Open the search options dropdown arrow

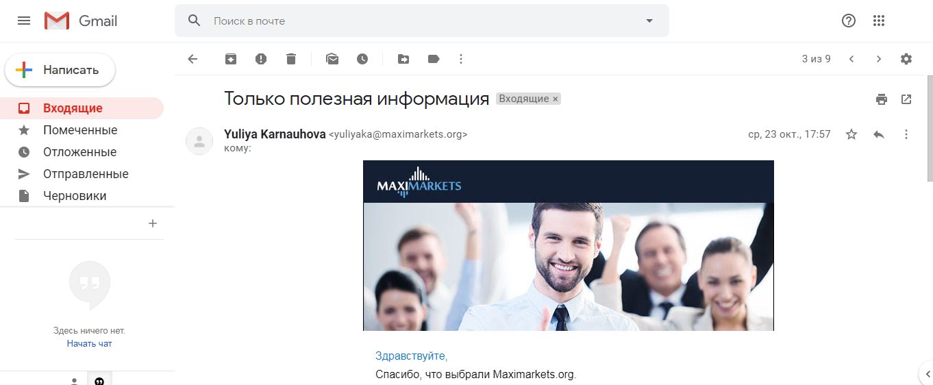click(649, 21)
